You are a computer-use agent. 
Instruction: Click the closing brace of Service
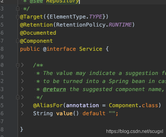pyautogui.click(x=22, y=130)
